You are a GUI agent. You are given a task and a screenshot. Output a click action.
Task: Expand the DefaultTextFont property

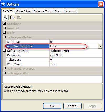(x=4, y=50)
